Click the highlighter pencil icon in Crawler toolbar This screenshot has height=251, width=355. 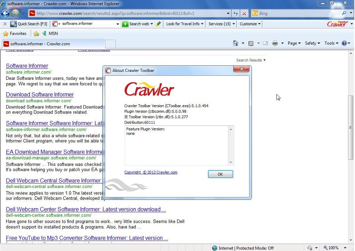pyautogui.click(x=159, y=24)
